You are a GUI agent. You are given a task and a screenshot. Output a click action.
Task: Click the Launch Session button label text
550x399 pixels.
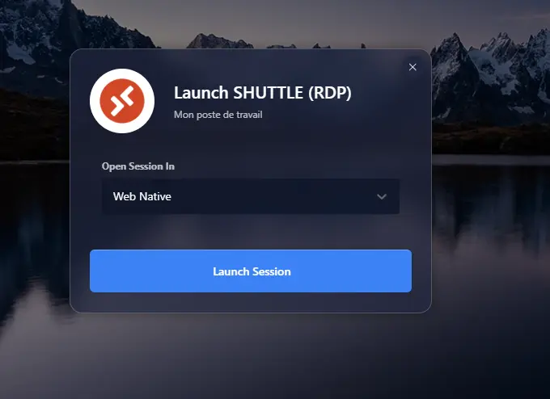click(x=252, y=271)
